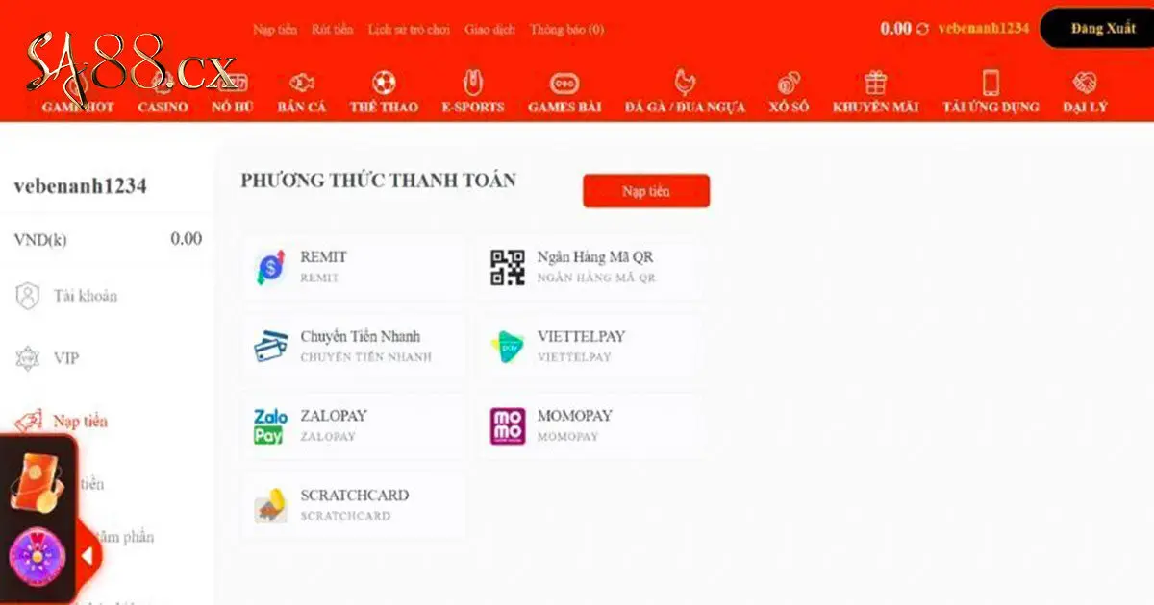
Task: Choose the REMIT payment method label
Action: pyautogui.click(x=323, y=257)
